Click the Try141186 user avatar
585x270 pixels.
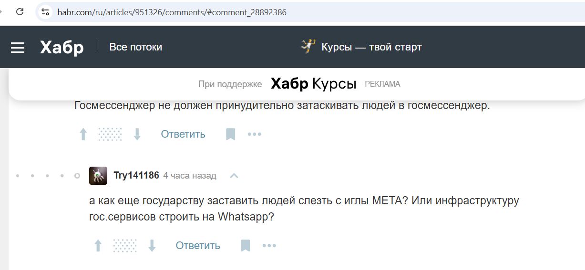pyautogui.click(x=98, y=176)
